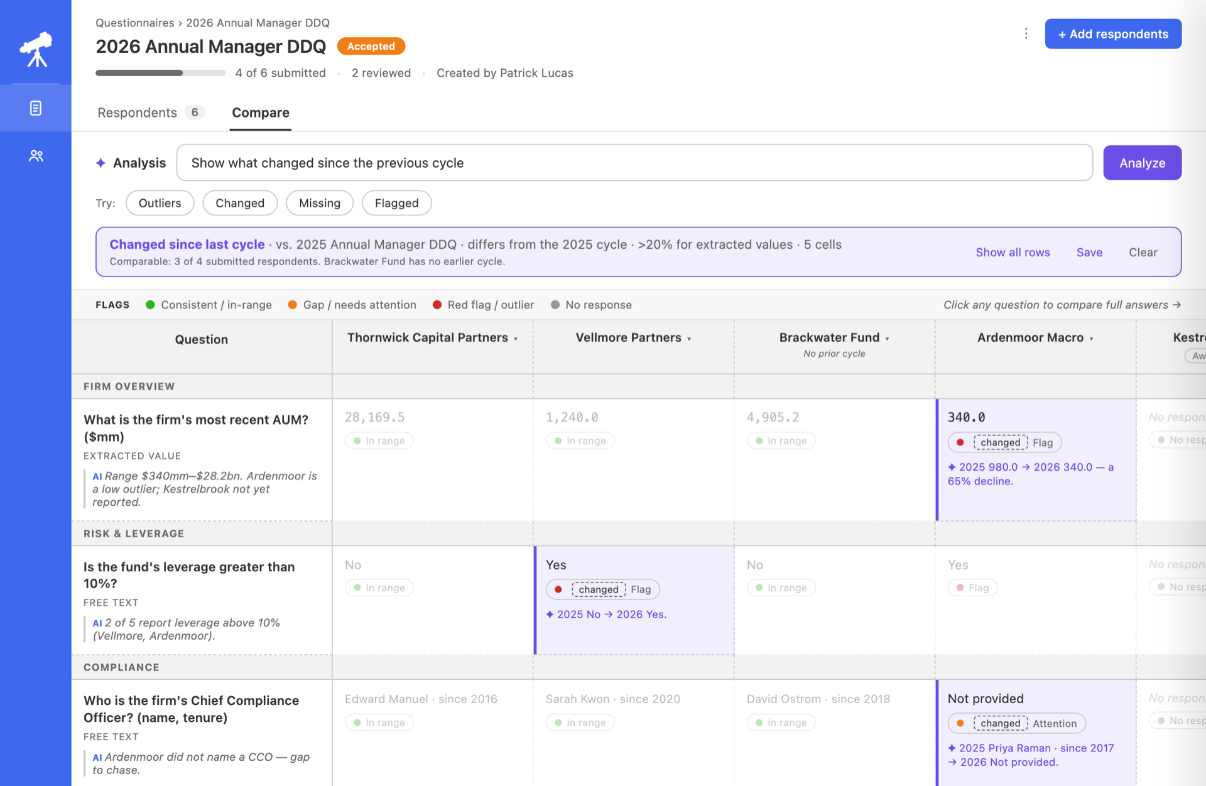The height and width of the screenshot is (786, 1206).
Task: Click Show all rows link
Action: tap(1013, 252)
